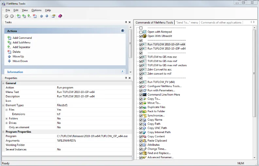
Task: Click the Copy Internet Path globe icon
Action: 145,132
